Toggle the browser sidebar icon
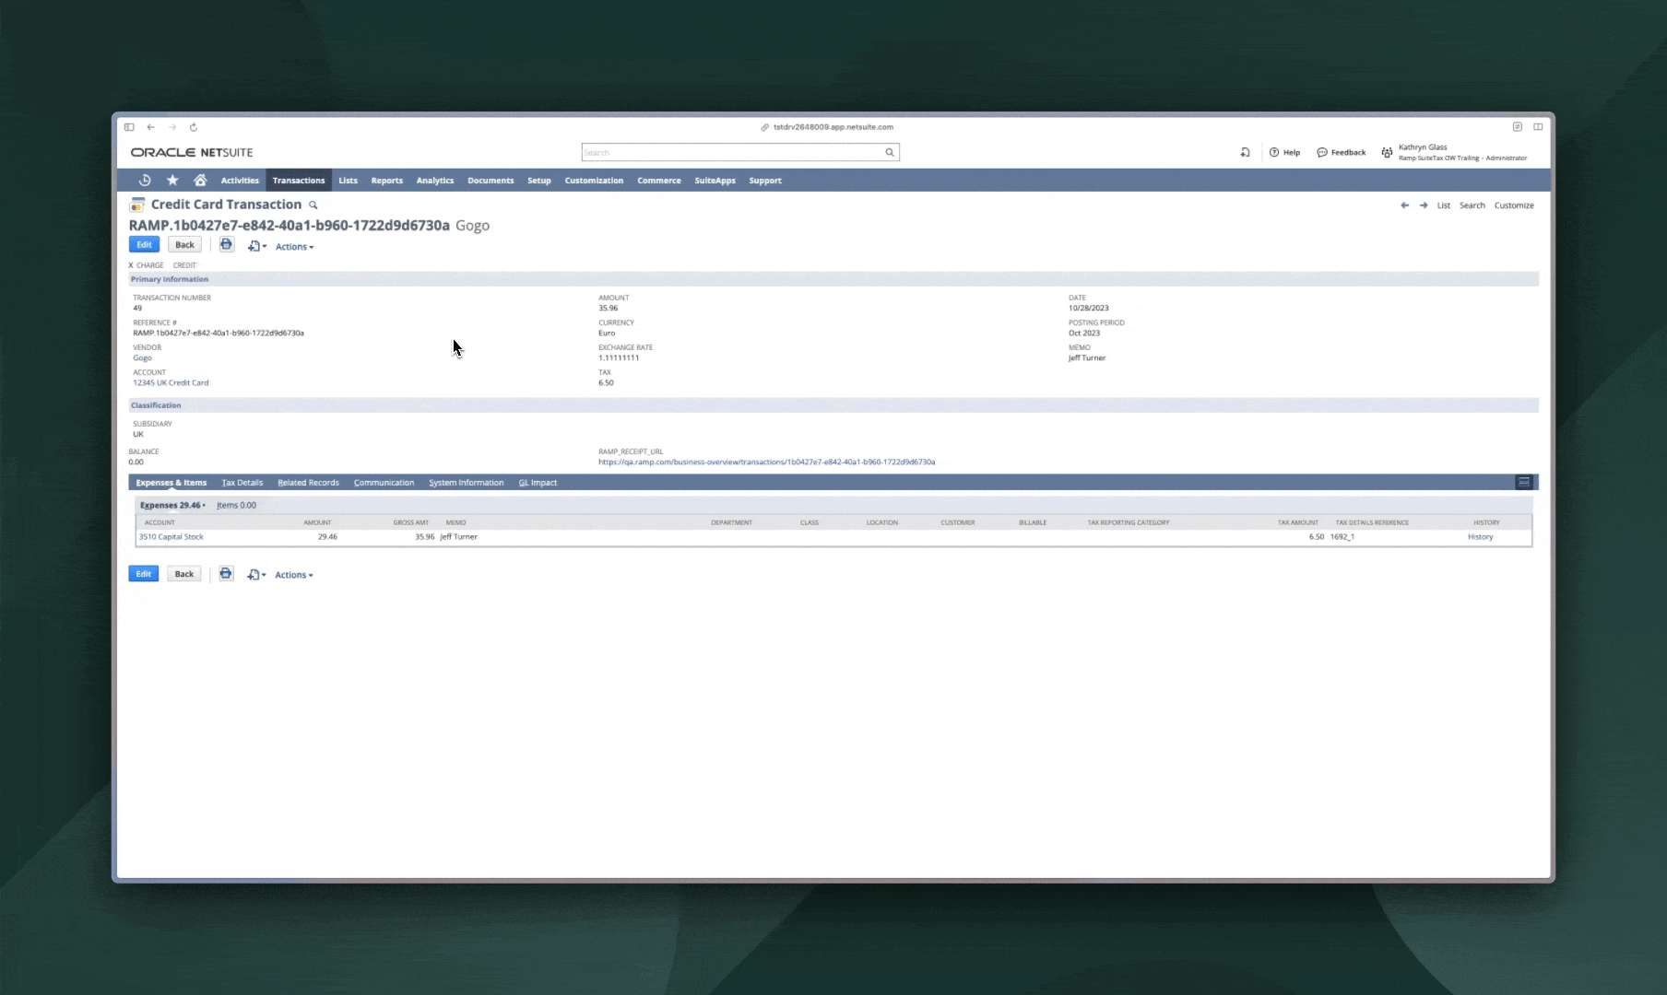 (129, 127)
